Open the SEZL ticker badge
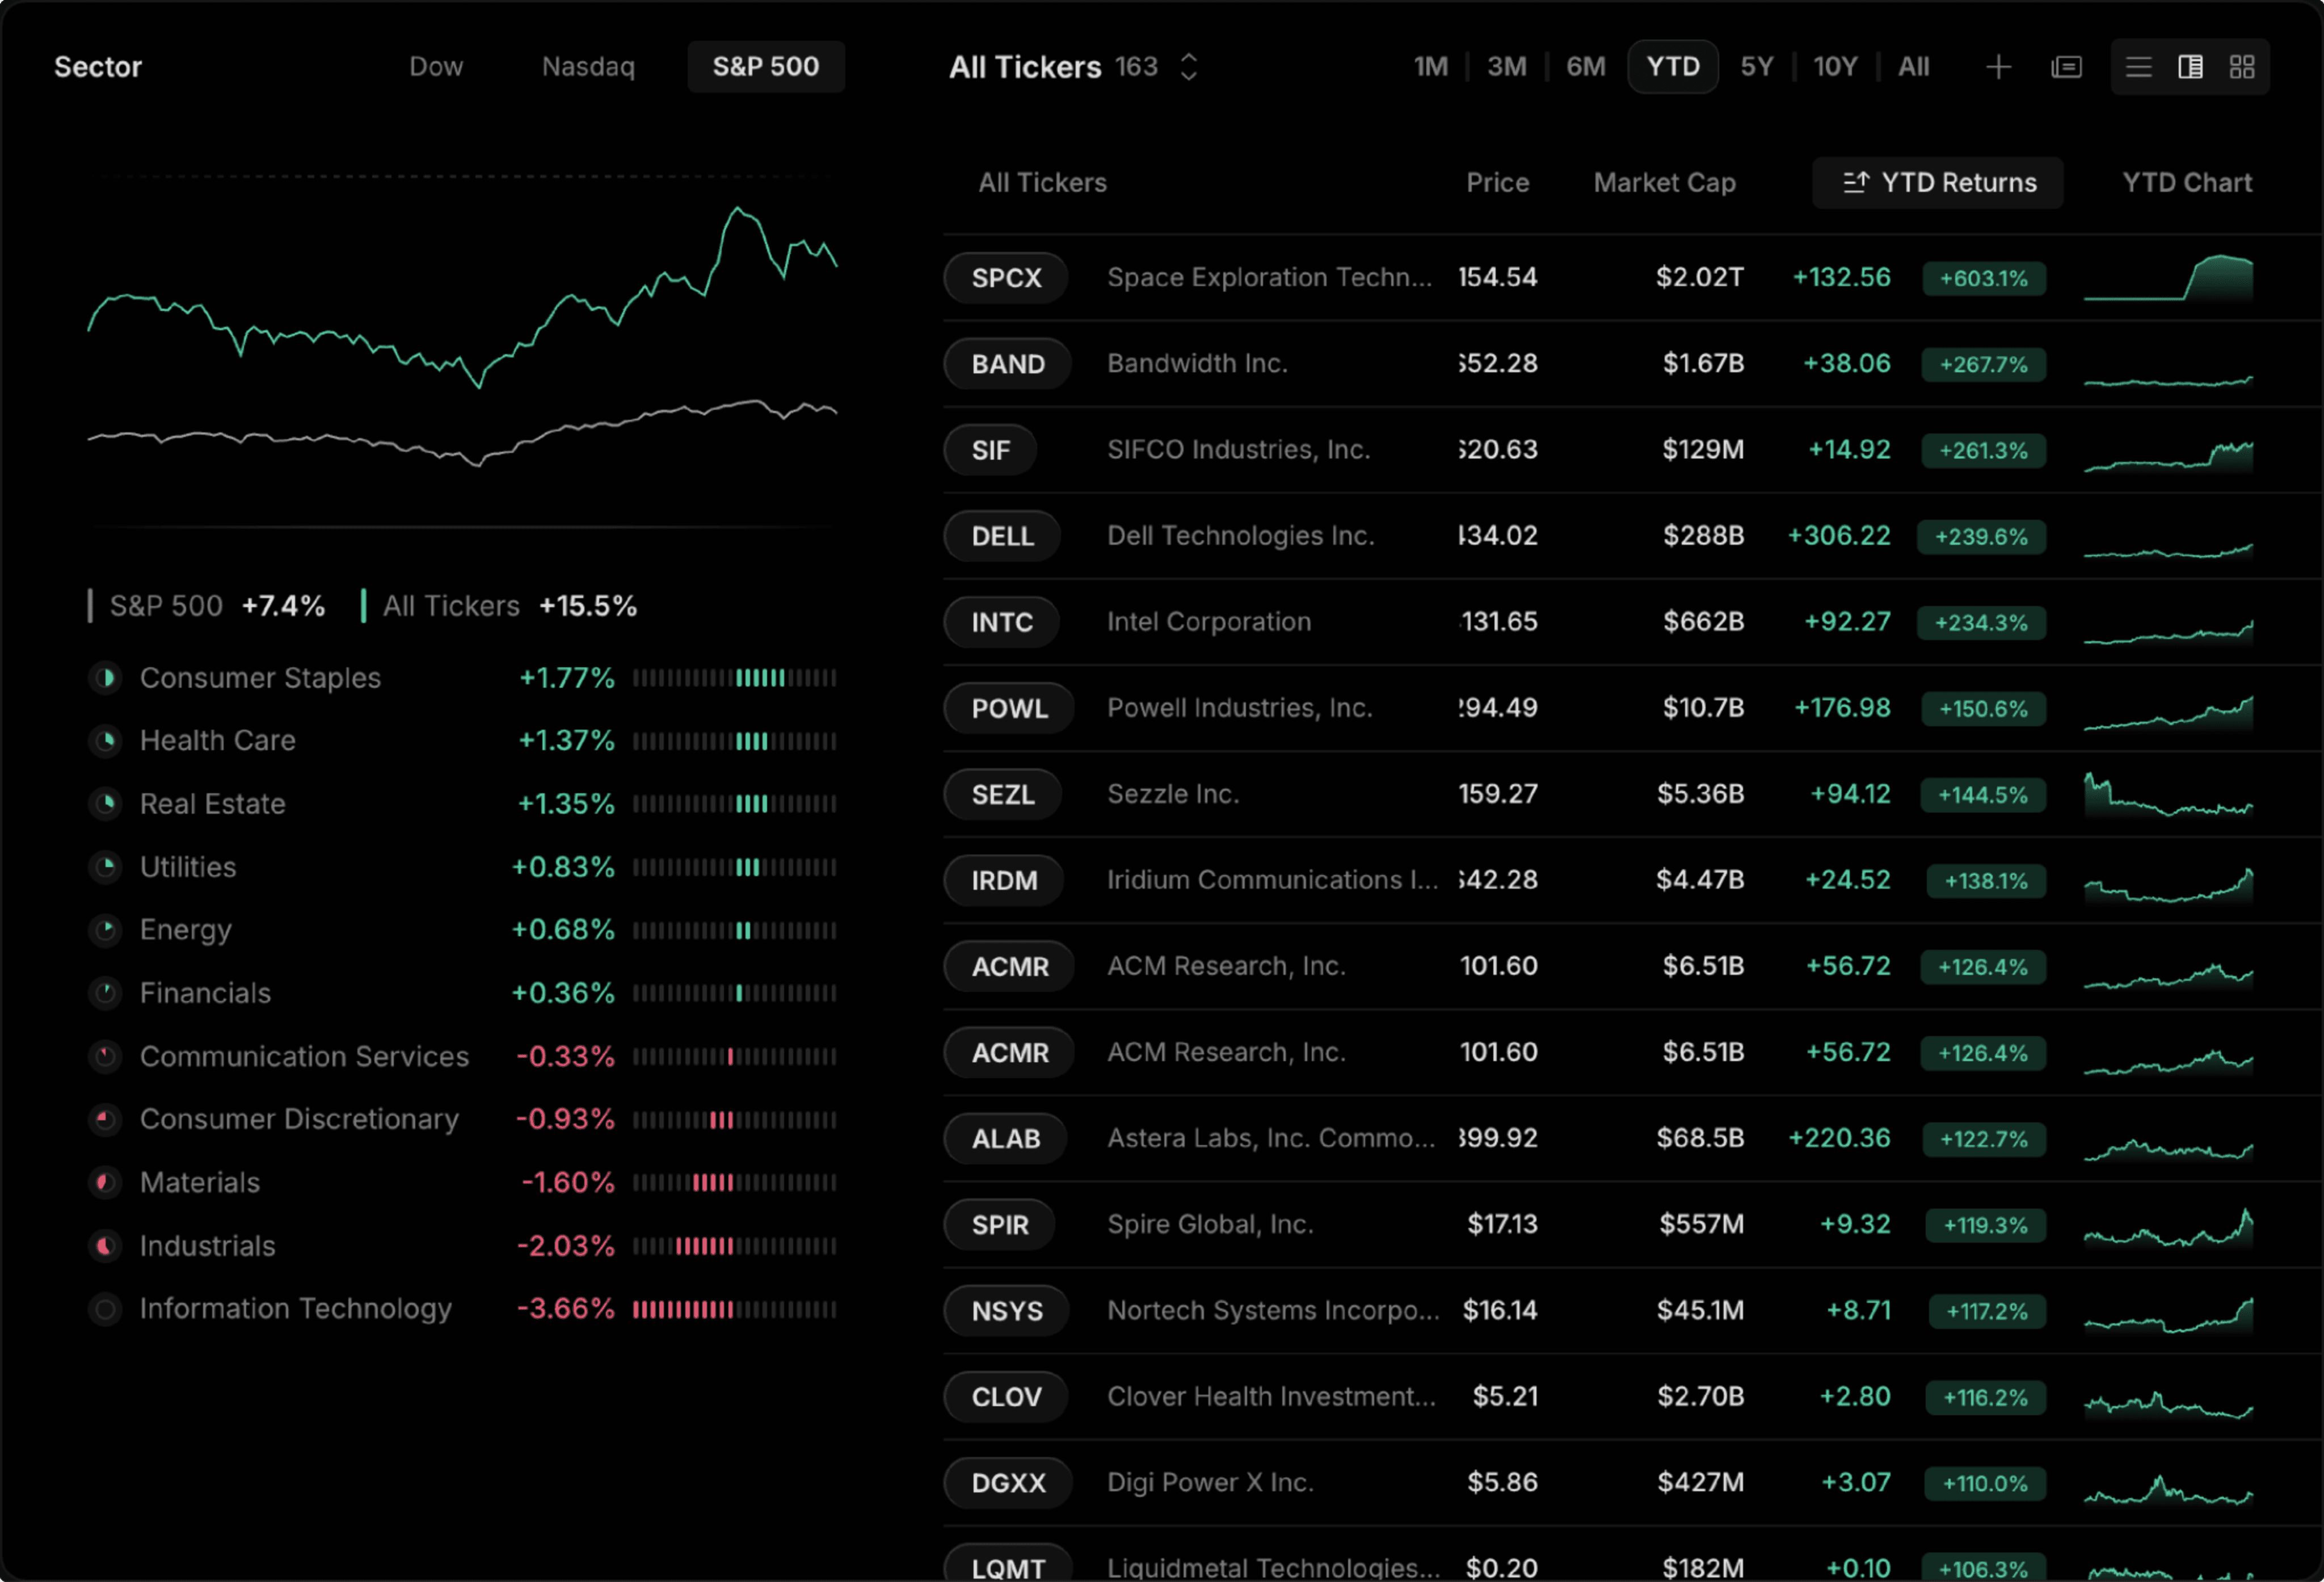2324x1582 pixels. (x=1003, y=794)
